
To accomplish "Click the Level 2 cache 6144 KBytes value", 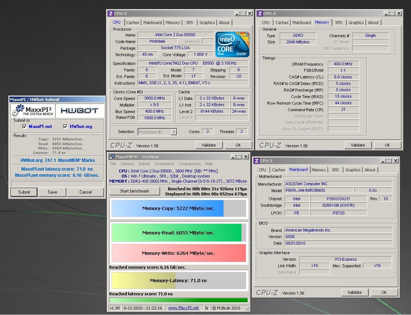I will [x=212, y=111].
